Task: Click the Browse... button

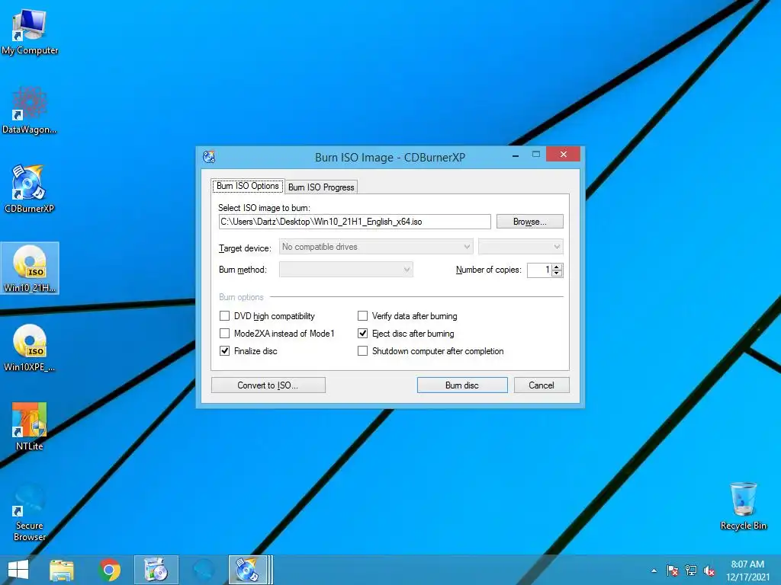Action: pos(529,222)
